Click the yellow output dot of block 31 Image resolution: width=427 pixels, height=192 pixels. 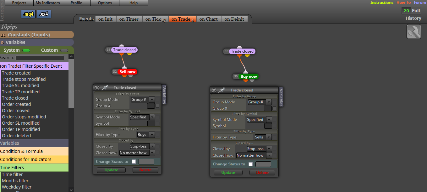129,54
